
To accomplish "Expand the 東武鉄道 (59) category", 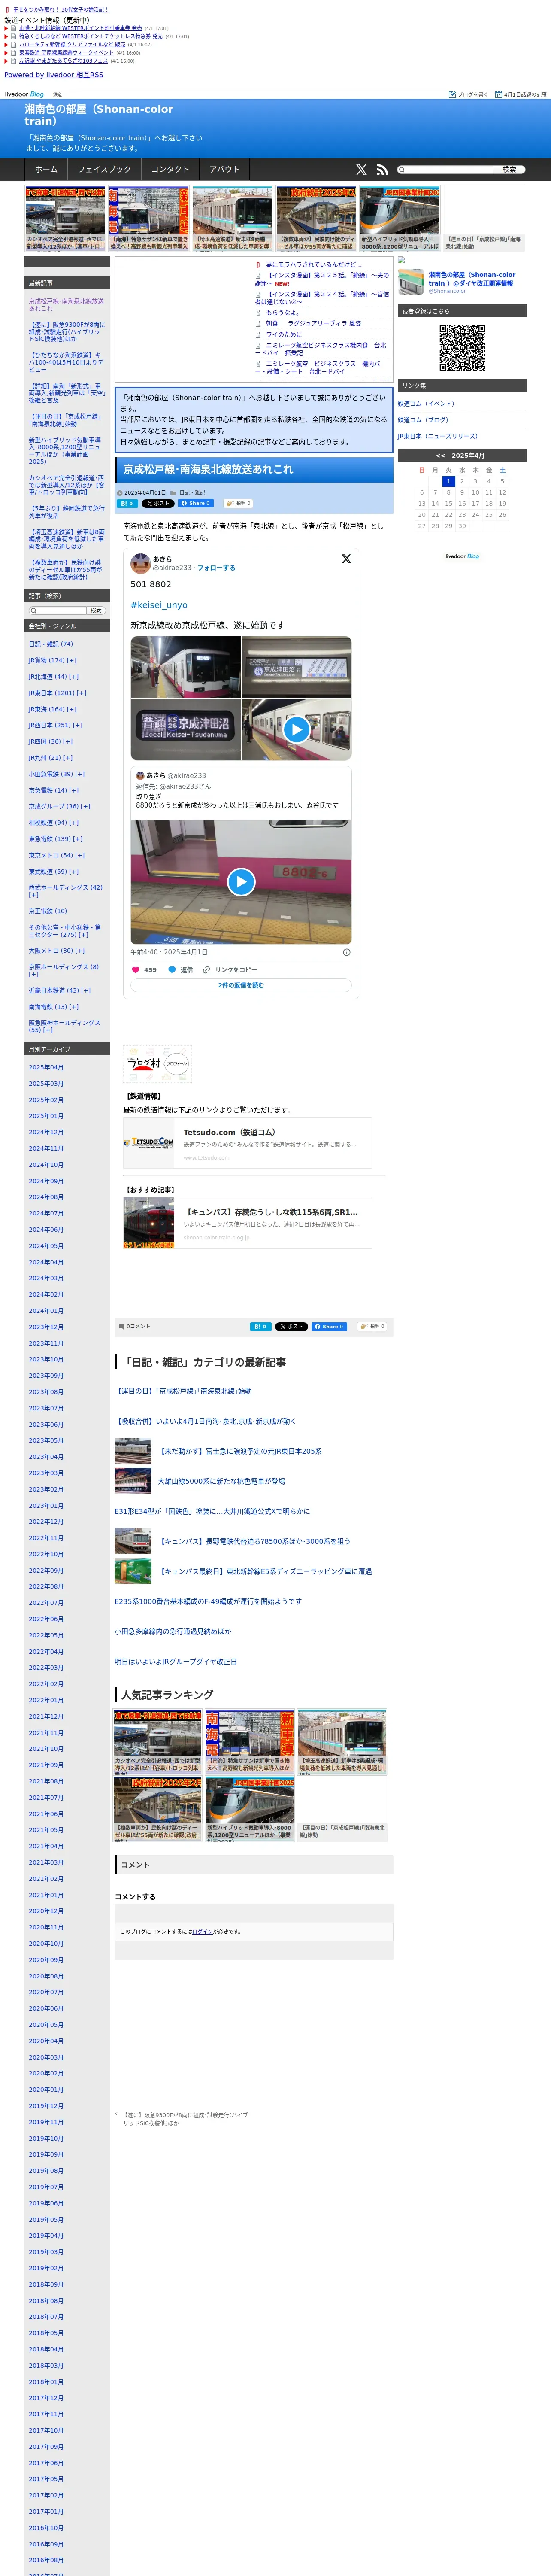I will click(x=74, y=871).
